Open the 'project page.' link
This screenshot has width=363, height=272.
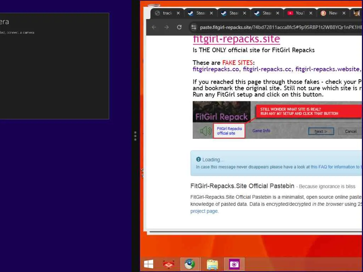click(205, 211)
